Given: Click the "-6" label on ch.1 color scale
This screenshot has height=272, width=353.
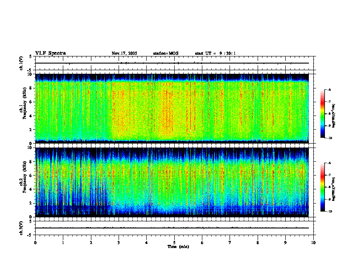Looking at the screenshot, I should point(329,90).
